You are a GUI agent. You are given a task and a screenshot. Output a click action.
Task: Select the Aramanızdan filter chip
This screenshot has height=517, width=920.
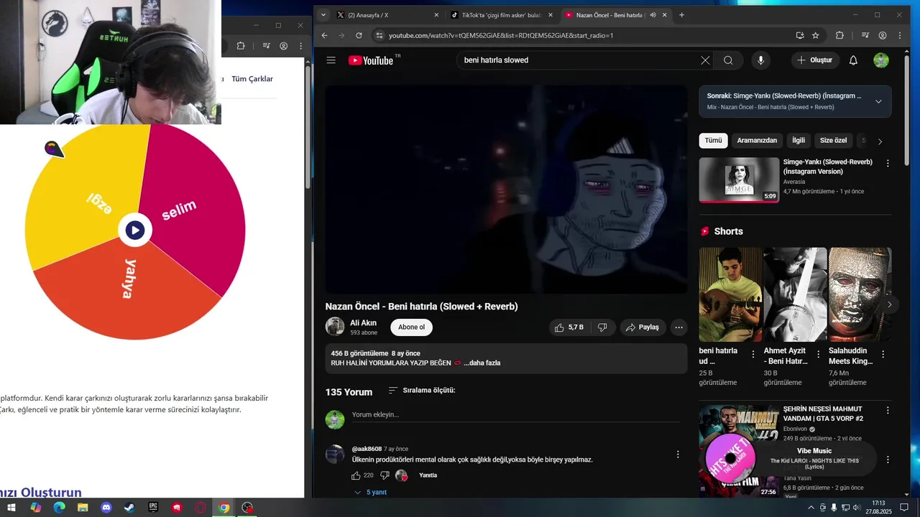pos(757,141)
